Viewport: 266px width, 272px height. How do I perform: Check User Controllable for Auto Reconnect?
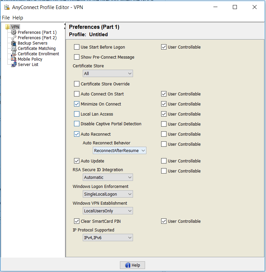pos(164,134)
